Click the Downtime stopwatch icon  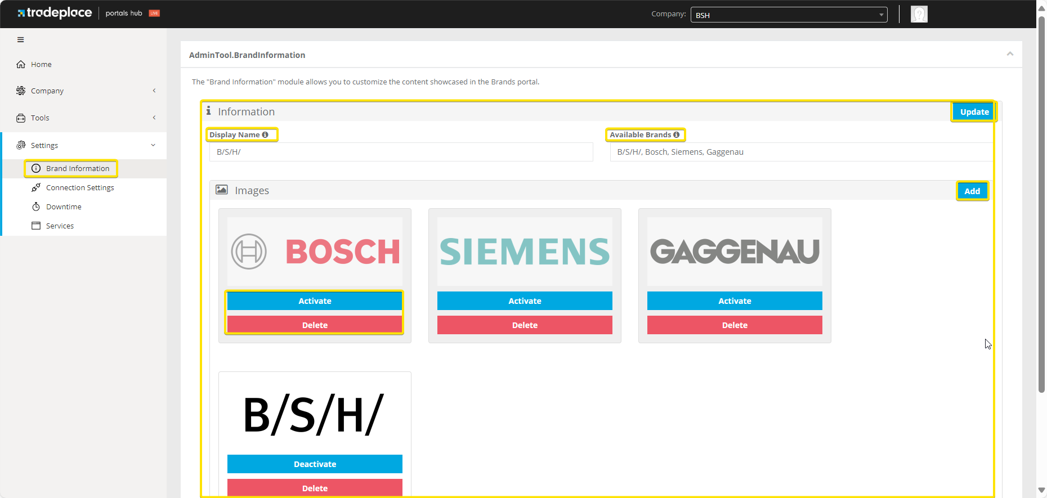36,207
